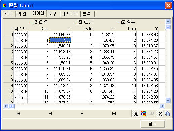Select the 데이터 tab
Image resolution: width=174 pixels, height=131 pixels.
click(38, 13)
